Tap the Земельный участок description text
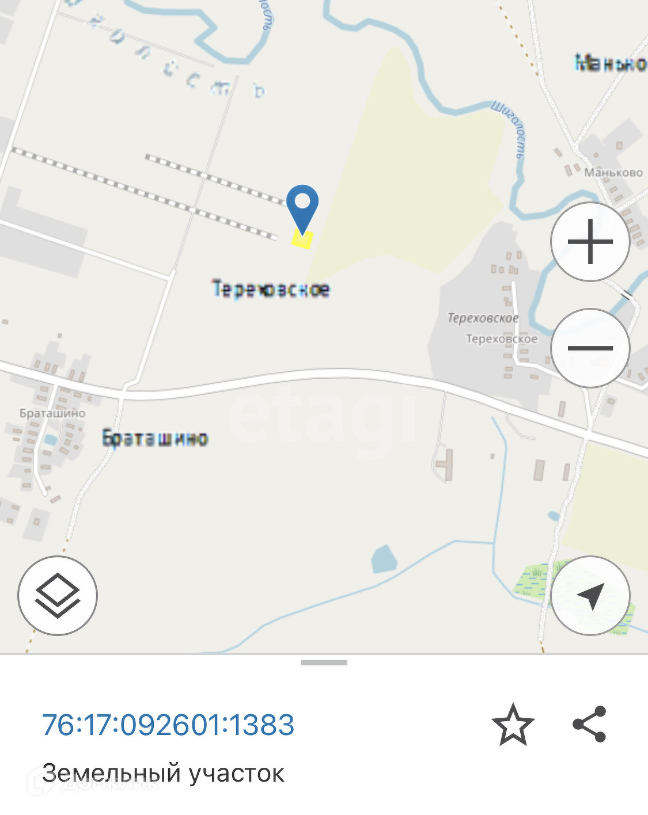This screenshot has width=648, height=815. pyautogui.click(x=163, y=773)
